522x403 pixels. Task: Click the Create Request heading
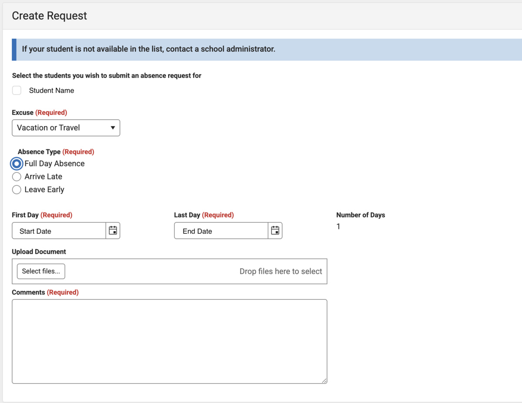point(49,16)
